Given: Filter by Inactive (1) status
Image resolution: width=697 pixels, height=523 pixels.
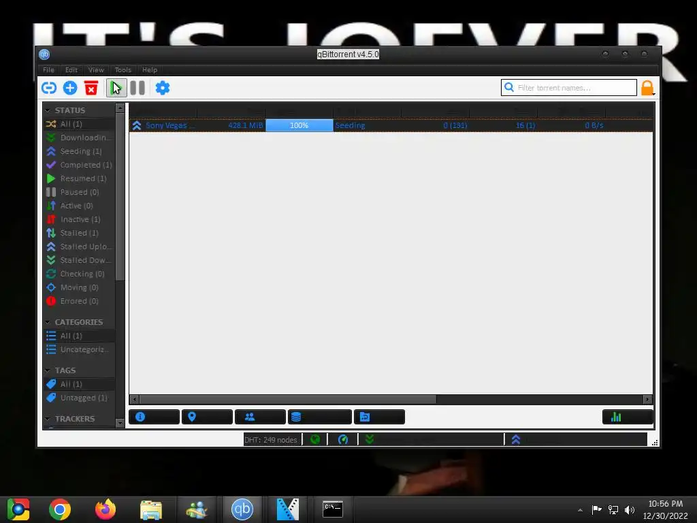Looking at the screenshot, I should click(x=79, y=219).
